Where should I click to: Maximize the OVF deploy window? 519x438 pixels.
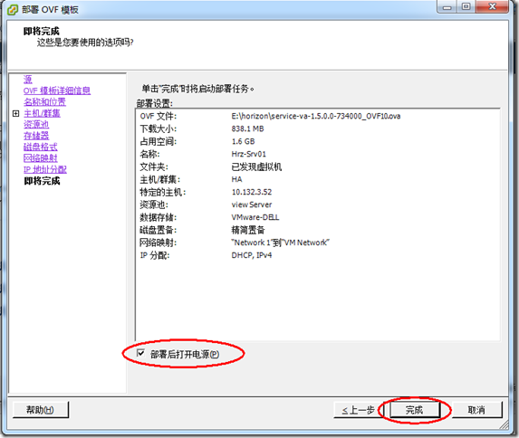pyautogui.click(x=466, y=6)
